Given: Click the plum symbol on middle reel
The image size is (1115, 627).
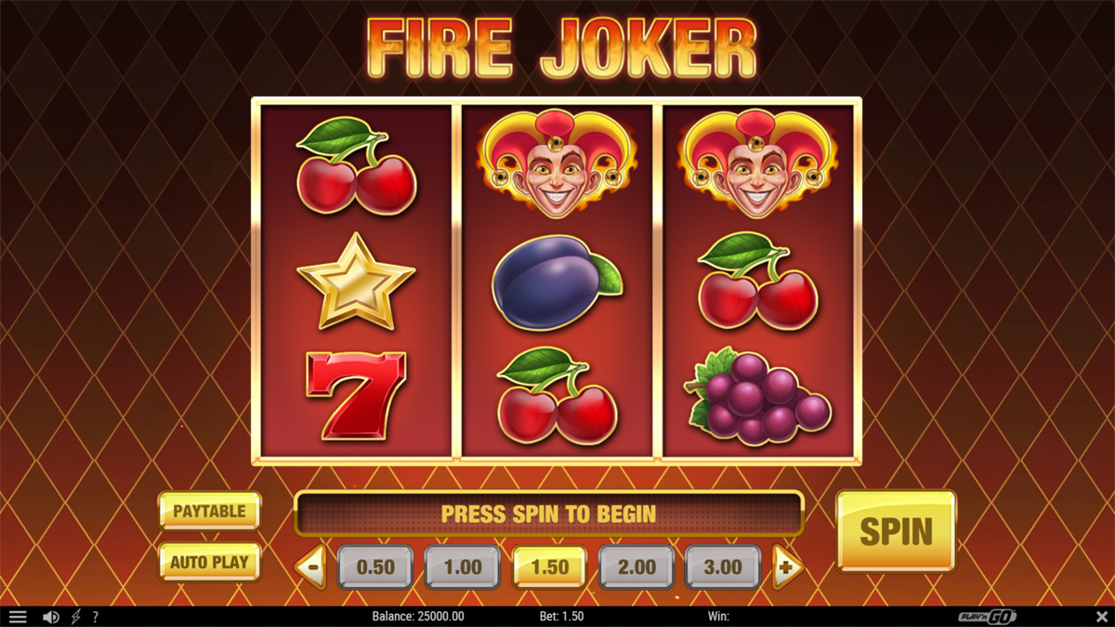Looking at the screenshot, I should (x=556, y=281).
